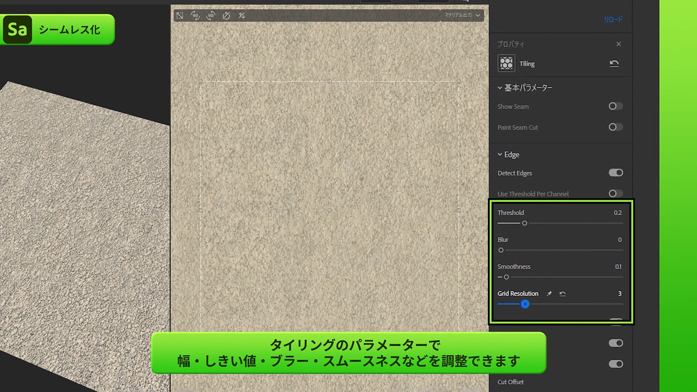Viewport: 697px width, 392px height.
Task: Pin the Grid Resolution parameter
Action: 549,294
